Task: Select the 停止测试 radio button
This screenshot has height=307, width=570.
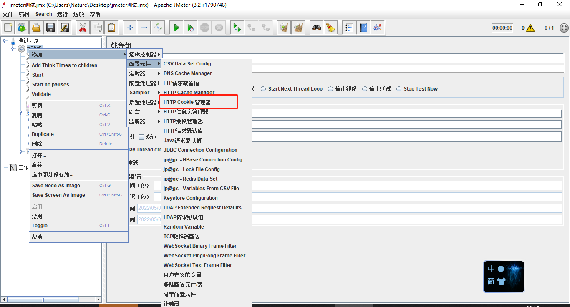Action: [365, 89]
